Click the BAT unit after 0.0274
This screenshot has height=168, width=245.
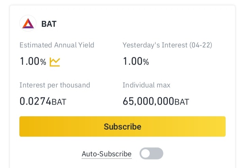(x=59, y=102)
